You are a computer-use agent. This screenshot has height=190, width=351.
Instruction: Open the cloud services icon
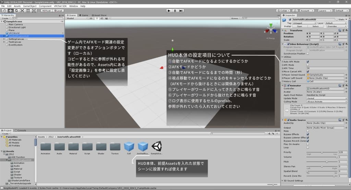coord(295,11)
